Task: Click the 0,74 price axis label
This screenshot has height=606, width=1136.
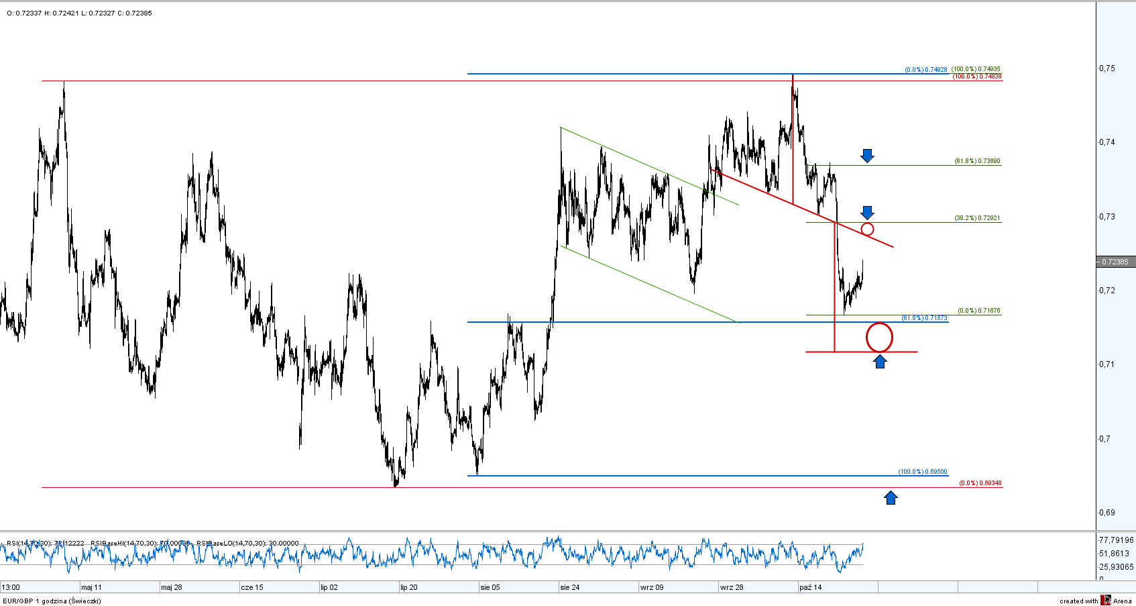Action: click(x=1106, y=142)
